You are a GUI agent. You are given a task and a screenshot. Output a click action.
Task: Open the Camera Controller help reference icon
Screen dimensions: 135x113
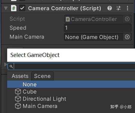(x=110, y=8)
